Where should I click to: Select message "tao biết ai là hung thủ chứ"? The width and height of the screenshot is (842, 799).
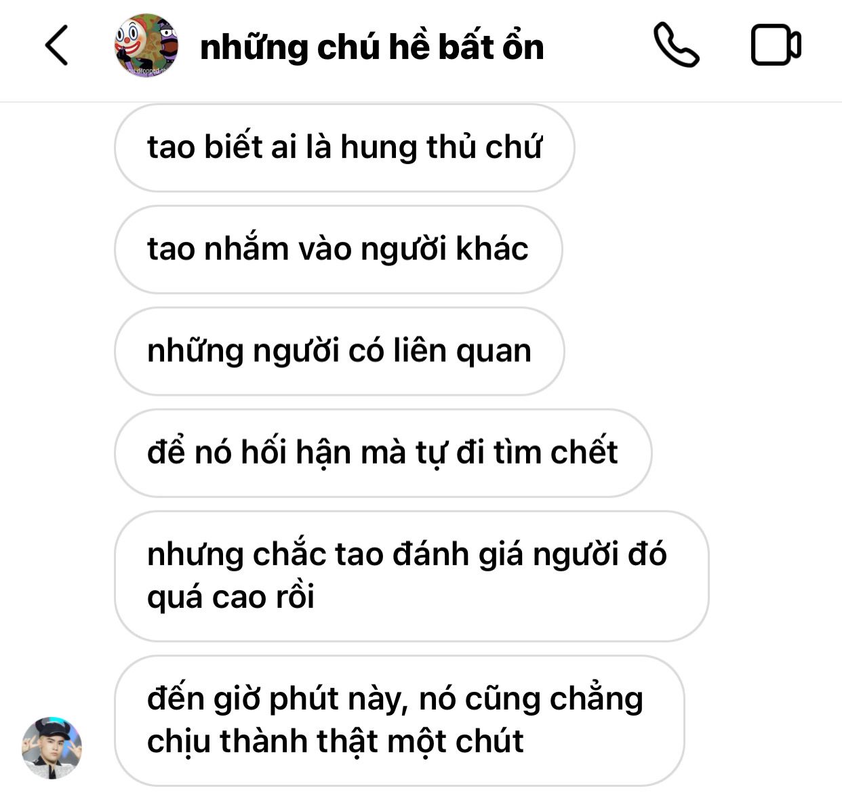[x=344, y=148]
